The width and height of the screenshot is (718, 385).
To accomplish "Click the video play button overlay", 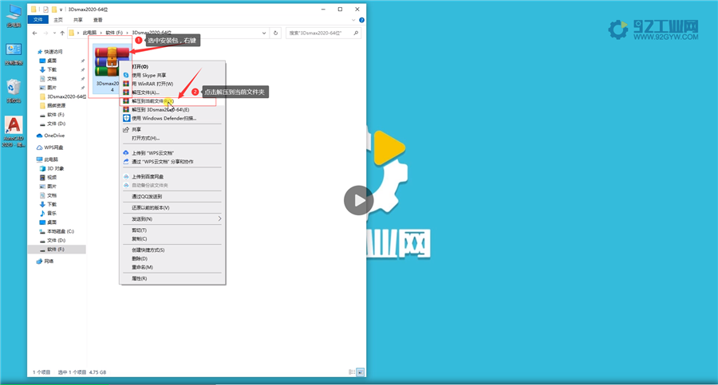I will (358, 200).
